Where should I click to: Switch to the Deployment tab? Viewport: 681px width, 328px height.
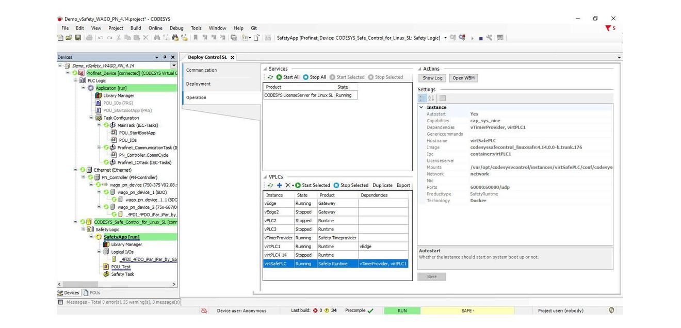[221, 84]
